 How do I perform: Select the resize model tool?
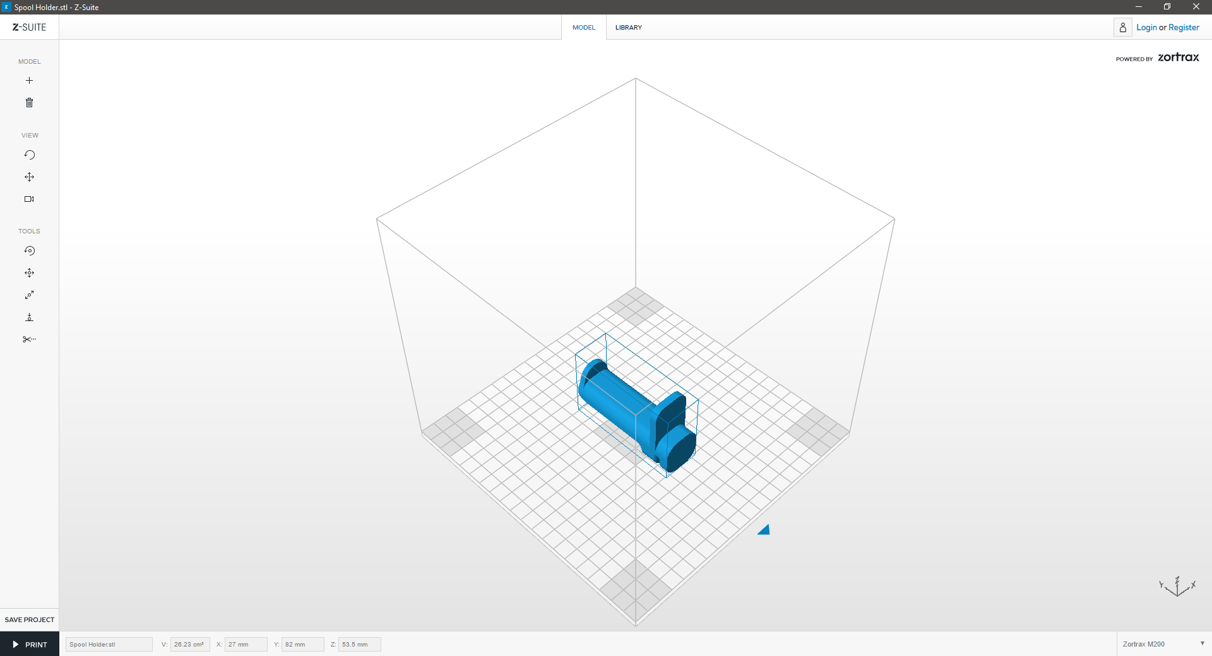coord(29,295)
